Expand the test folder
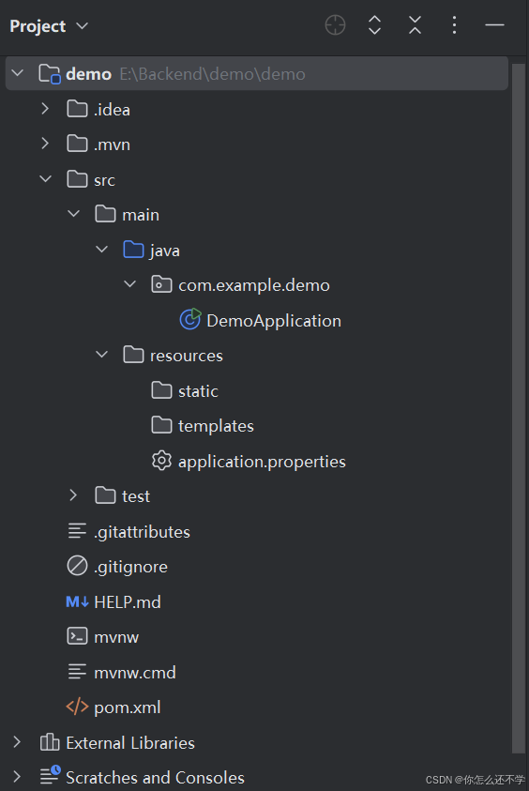Viewport: 529px width, 791px height. [73, 495]
